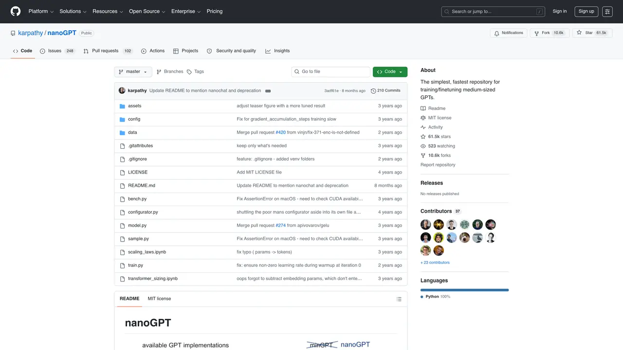Open Pricing in the top navigation
This screenshot has width=623, height=350.
click(x=215, y=11)
